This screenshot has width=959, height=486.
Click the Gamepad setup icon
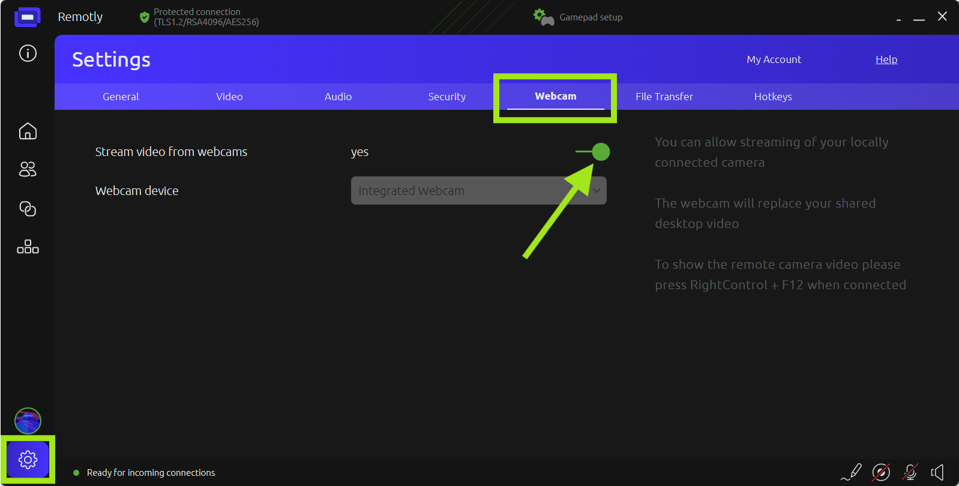pos(544,17)
